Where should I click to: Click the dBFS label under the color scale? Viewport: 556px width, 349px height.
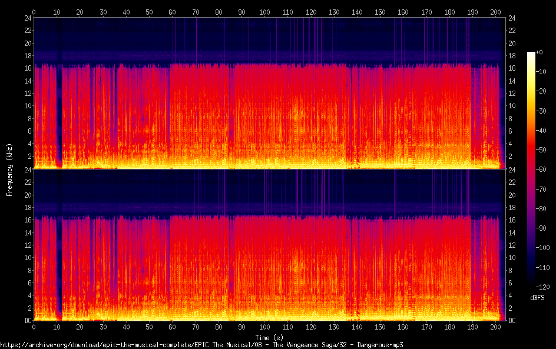[x=537, y=298]
